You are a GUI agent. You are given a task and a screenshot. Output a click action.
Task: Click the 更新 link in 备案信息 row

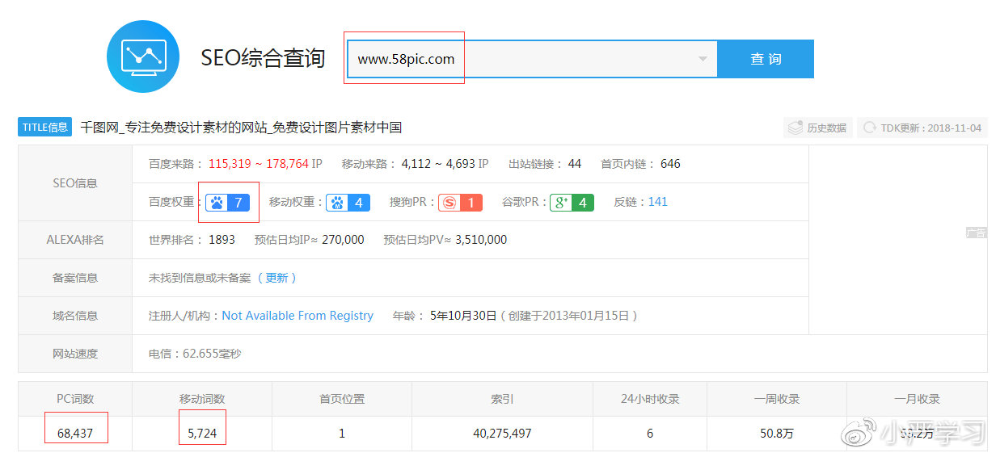click(x=276, y=278)
